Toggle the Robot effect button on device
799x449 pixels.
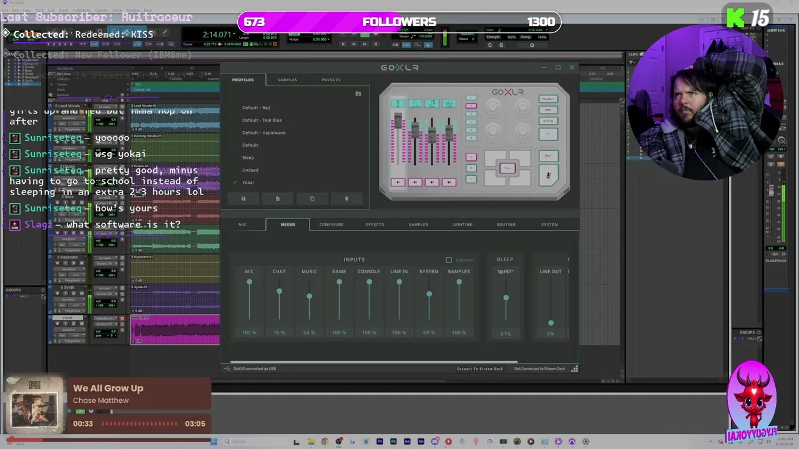pos(549,110)
